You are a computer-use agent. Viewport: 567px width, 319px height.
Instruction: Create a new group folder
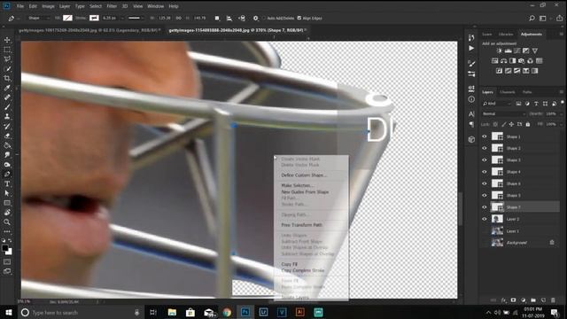click(533, 300)
